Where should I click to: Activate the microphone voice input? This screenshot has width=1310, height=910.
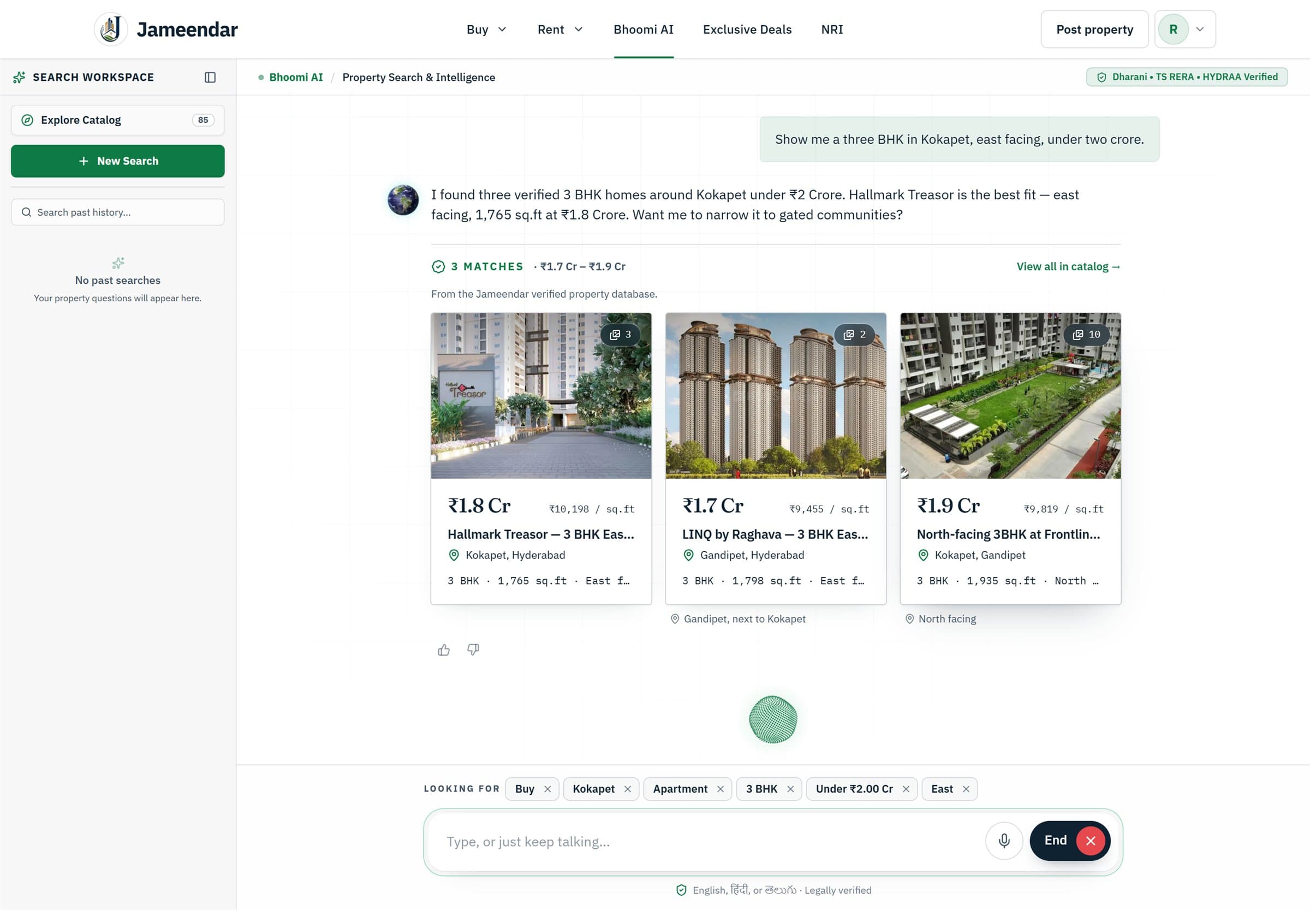point(1004,841)
